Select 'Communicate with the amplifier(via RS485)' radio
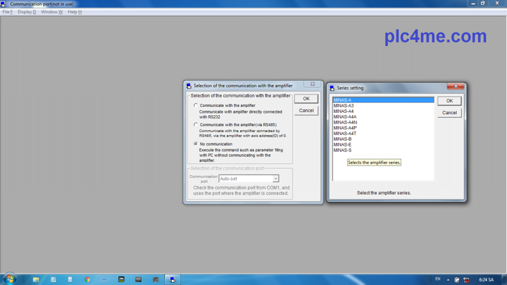This screenshot has height=285, width=507. [x=196, y=125]
